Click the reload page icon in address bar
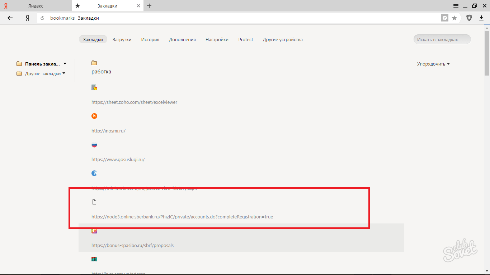Viewport: 490px width, 275px height. coord(42,18)
